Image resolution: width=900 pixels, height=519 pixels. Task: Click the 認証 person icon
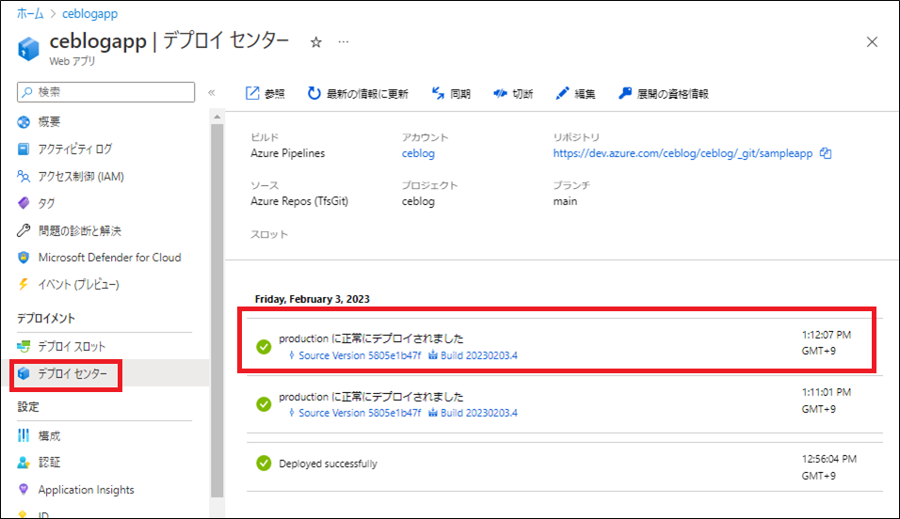24,463
